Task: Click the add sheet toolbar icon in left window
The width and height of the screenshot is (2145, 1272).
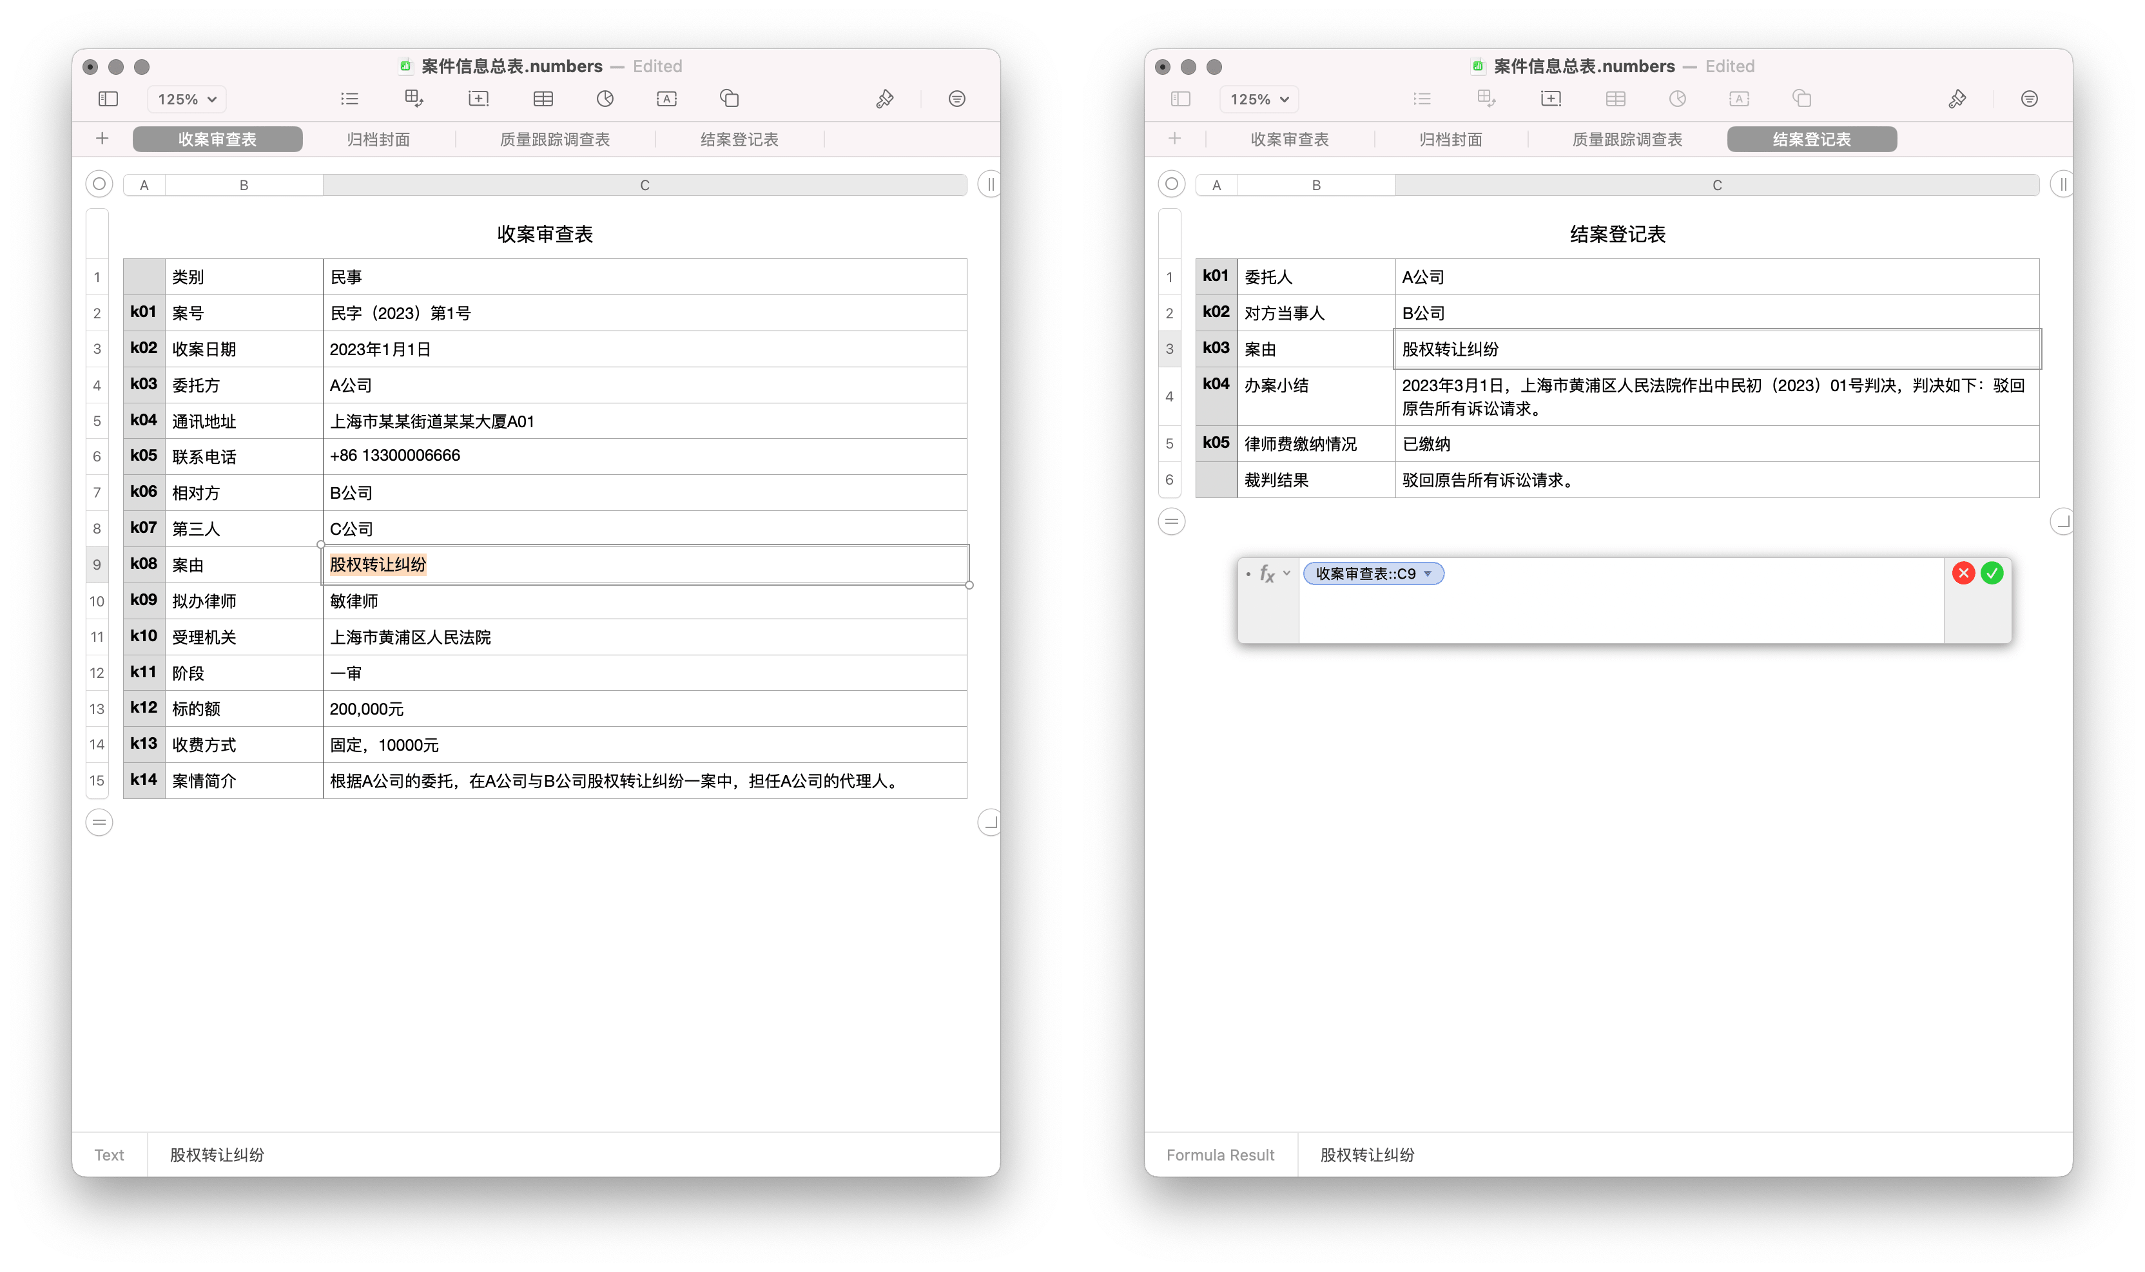Action: click(478, 99)
